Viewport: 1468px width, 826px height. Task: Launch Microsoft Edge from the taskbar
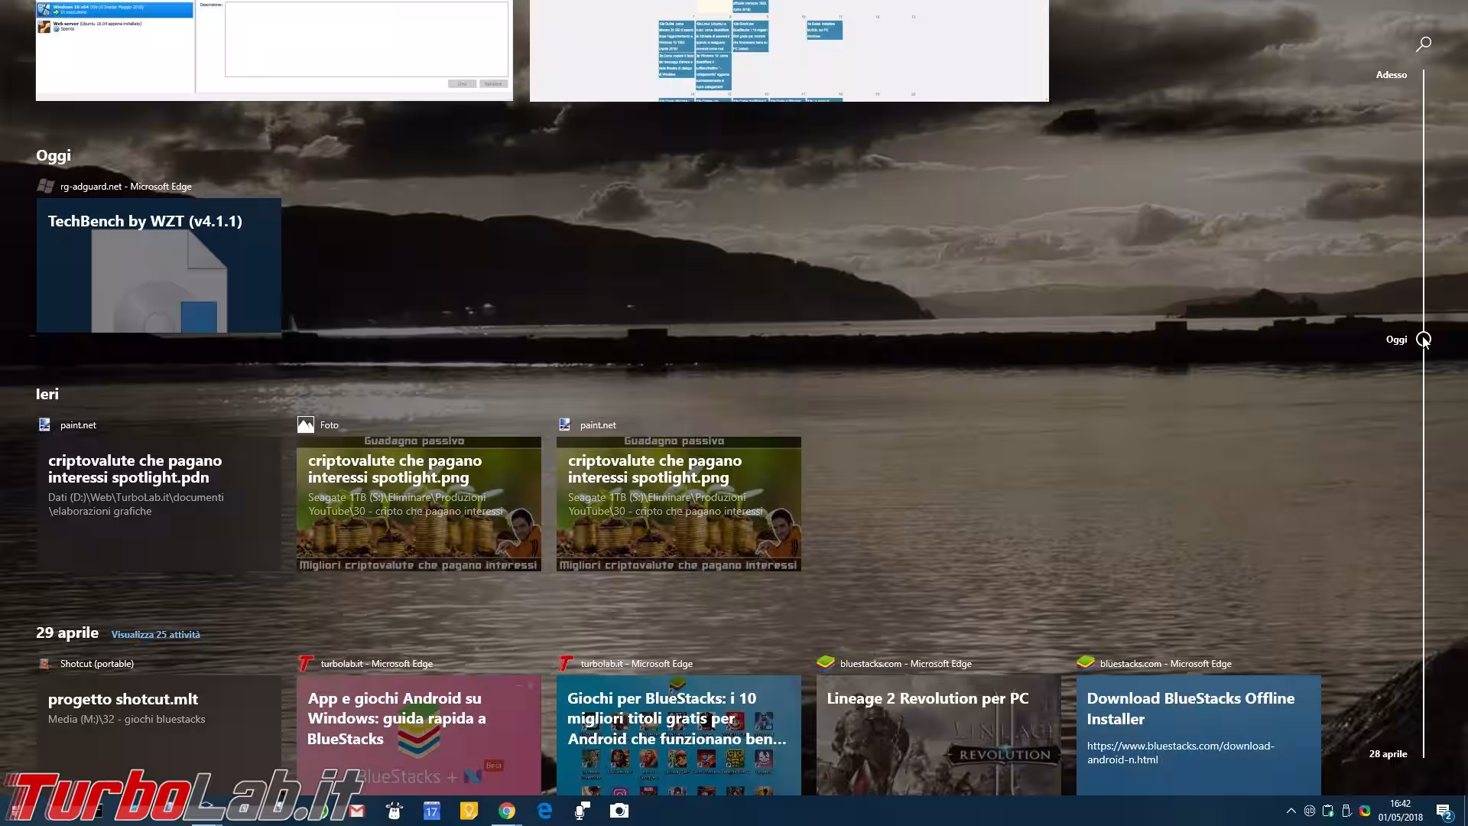click(x=544, y=811)
